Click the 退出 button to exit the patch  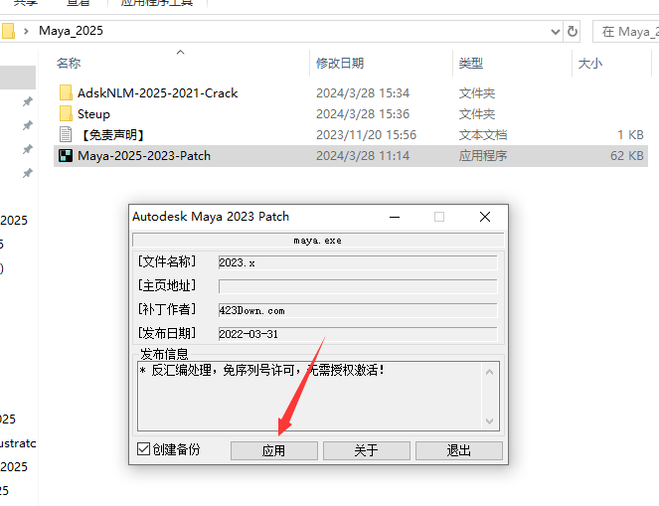(x=459, y=450)
